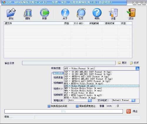Click the 0% conversion progress bar

click(x=64, y=111)
